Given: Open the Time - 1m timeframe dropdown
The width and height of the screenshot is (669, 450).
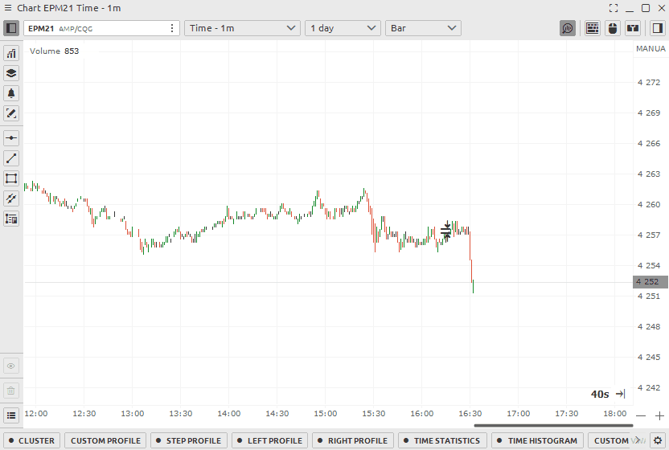Looking at the screenshot, I should [x=243, y=28].
